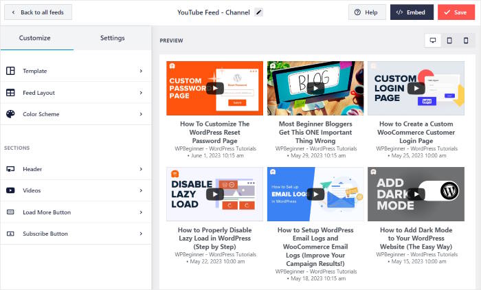Open the Color Scheme menu item
The width and height of the screenshot is (481, 290).
tap(76, 114)
